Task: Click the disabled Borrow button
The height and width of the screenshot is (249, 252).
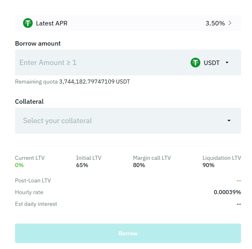Action: pos(128,233)
